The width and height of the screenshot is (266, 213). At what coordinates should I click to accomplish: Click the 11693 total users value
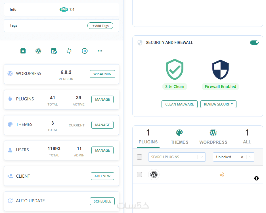(54, 149)
